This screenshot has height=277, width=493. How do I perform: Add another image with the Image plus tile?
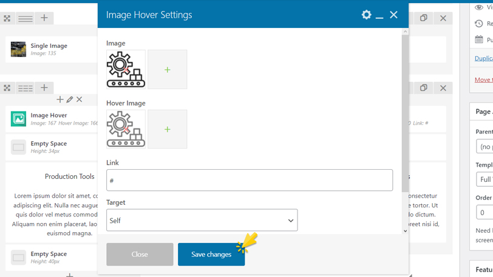coord(167,70)
